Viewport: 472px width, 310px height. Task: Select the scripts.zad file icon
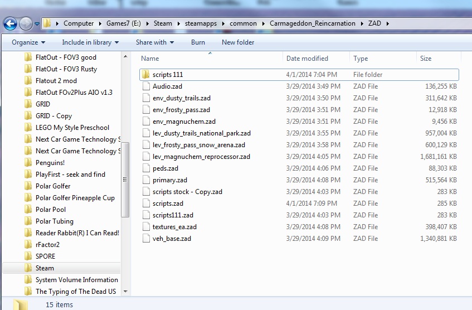coord(146,204)
